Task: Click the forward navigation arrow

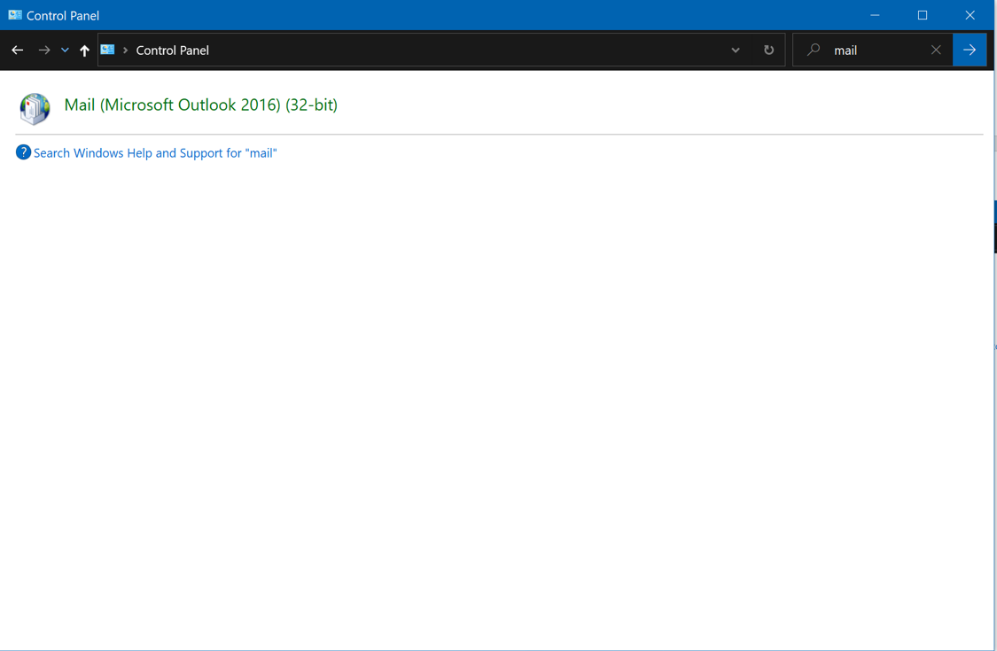Action: (44, 50)
